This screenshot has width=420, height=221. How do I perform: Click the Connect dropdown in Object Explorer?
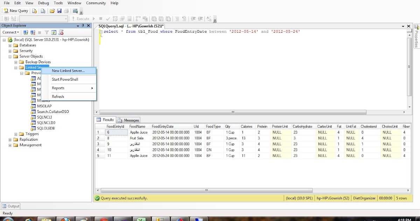click(10, 32)
